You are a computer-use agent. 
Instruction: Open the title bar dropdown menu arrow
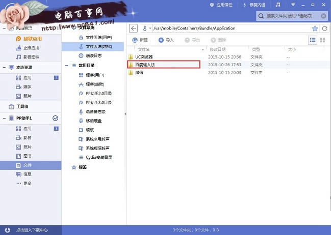(293, 5)
